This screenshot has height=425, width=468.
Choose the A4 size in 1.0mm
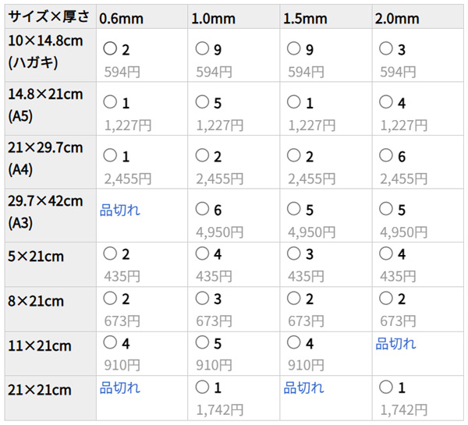[202, 156]
